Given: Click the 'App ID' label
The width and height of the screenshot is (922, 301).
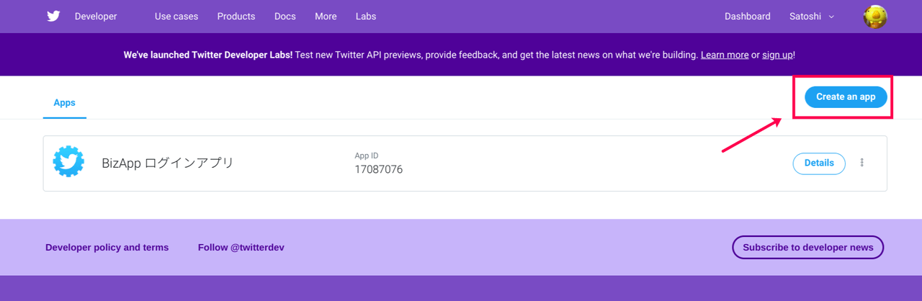Looking at the screenshot, I should [367, 156].
